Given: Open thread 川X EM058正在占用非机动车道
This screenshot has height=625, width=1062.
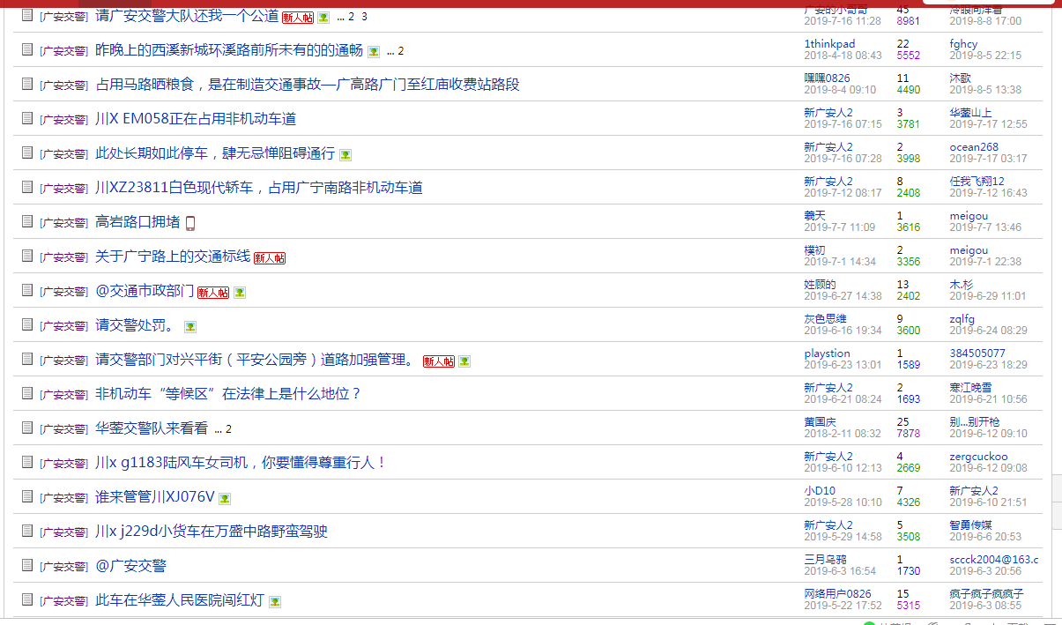Looking at the screenshot, I should (x=196, y=119).
